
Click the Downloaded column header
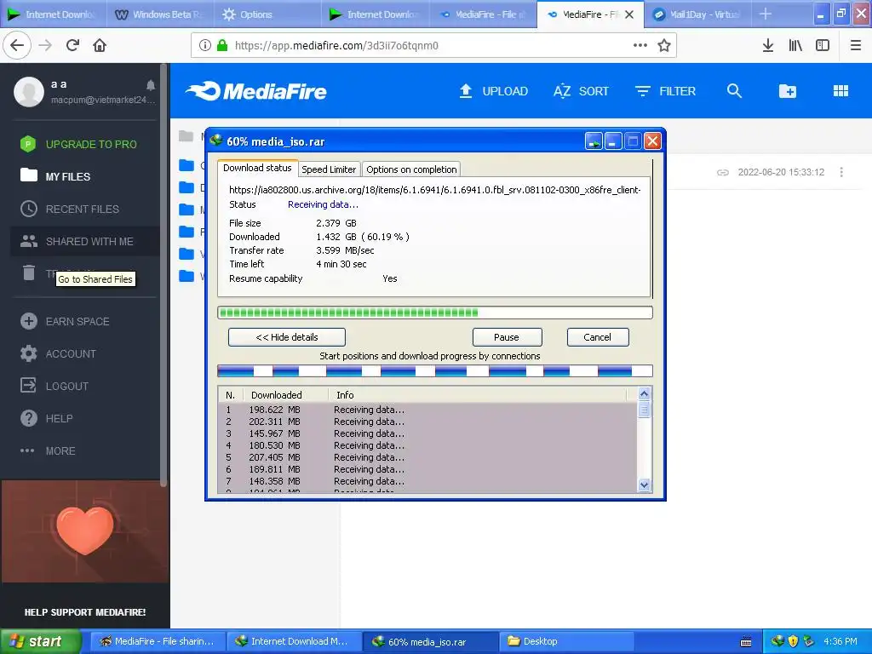pyautogui.click(x=286, y=395)
